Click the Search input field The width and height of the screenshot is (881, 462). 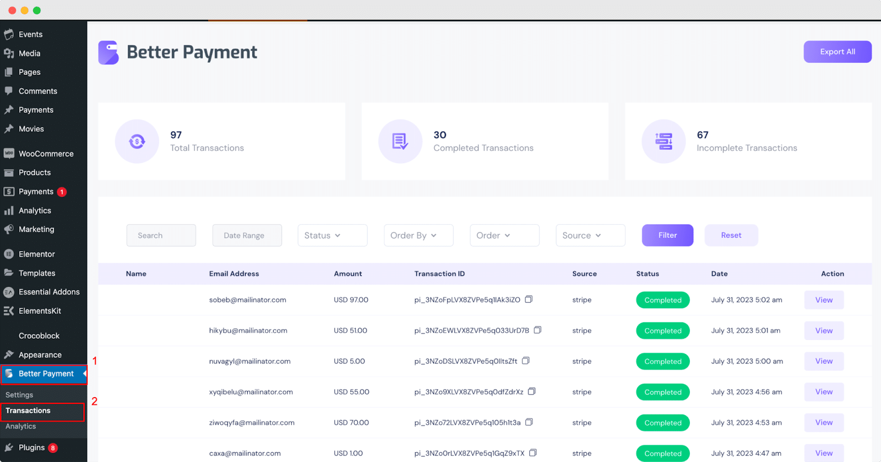point(161,235)
